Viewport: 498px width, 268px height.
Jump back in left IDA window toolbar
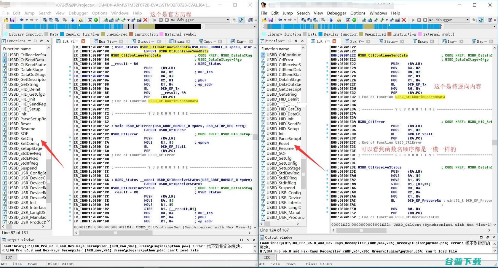click(22, 20)
